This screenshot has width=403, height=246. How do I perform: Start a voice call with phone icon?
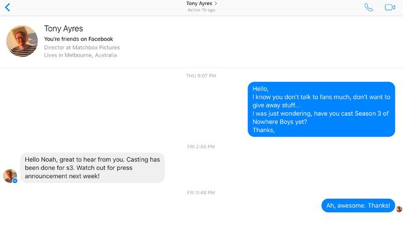368,7
